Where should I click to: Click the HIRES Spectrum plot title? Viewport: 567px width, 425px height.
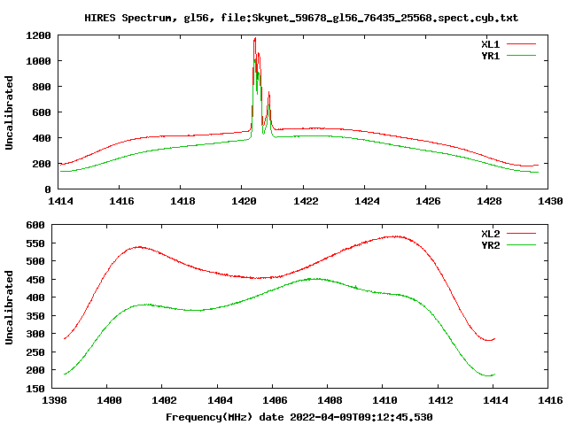301,18
